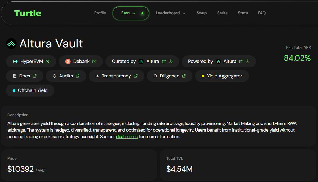
Task: Open Debank external link arrow
Action: pos(94,61)
